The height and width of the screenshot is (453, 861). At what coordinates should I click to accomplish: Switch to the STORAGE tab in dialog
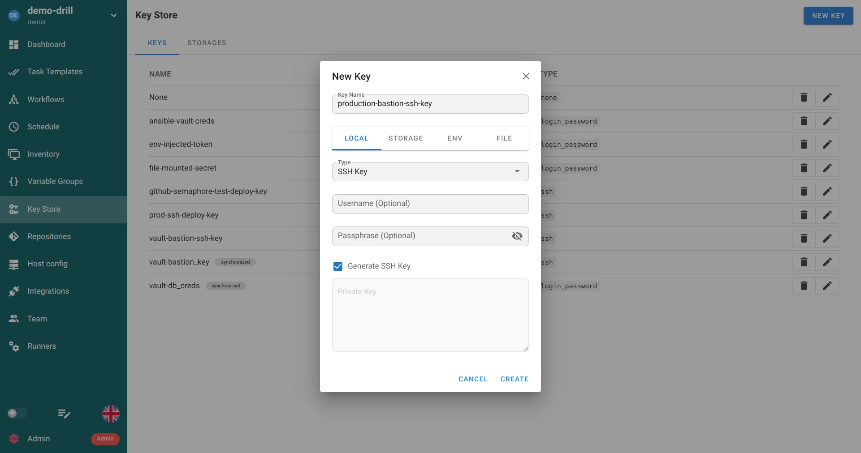point(406,138)
